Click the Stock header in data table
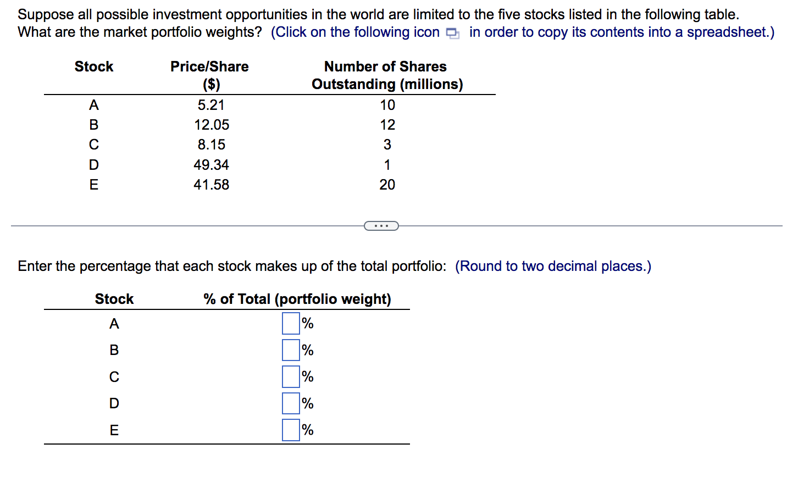The height and width of the screenshot is (477, 787). click(x=94, y=66)
